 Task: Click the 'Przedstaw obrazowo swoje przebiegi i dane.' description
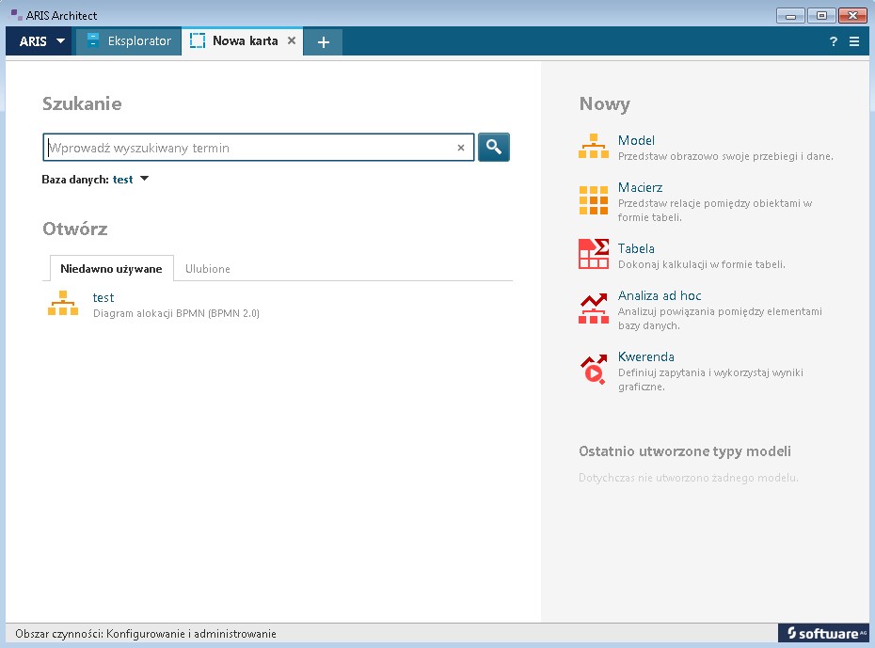coord(725,156)
